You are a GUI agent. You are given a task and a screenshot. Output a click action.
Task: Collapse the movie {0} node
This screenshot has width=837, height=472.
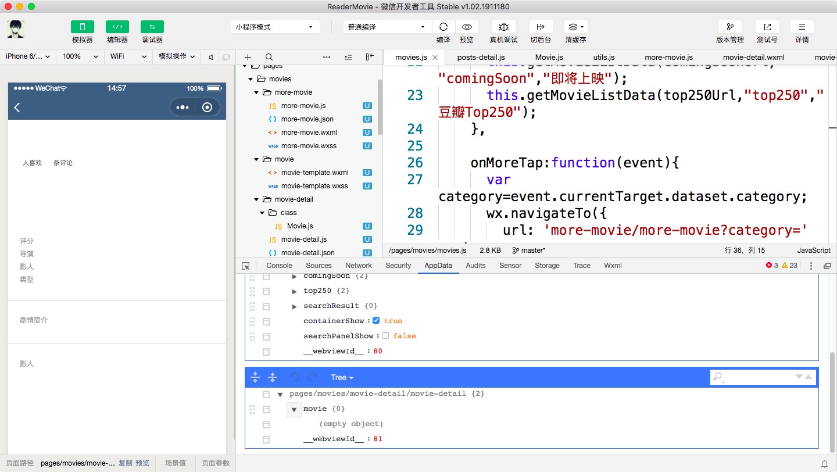point(294,409)
